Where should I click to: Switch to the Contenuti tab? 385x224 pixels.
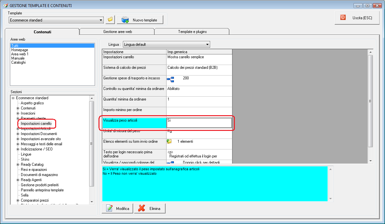42,32
